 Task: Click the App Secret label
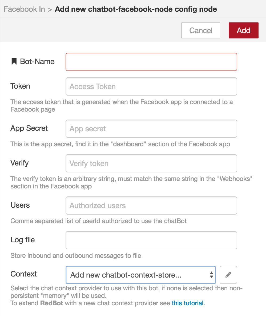click(29, 128)
